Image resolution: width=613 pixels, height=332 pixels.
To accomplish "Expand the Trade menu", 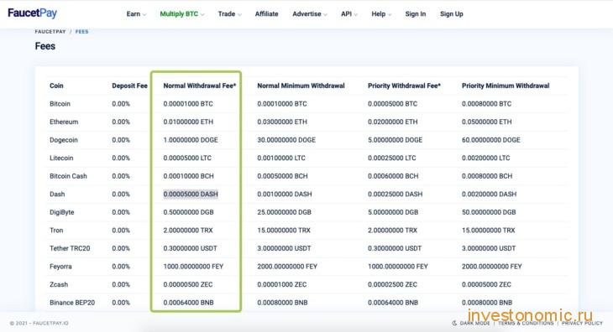I will click(229, 13).
